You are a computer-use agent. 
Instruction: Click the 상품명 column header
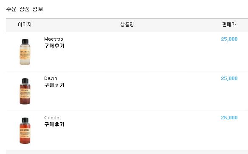coord(127,25)
